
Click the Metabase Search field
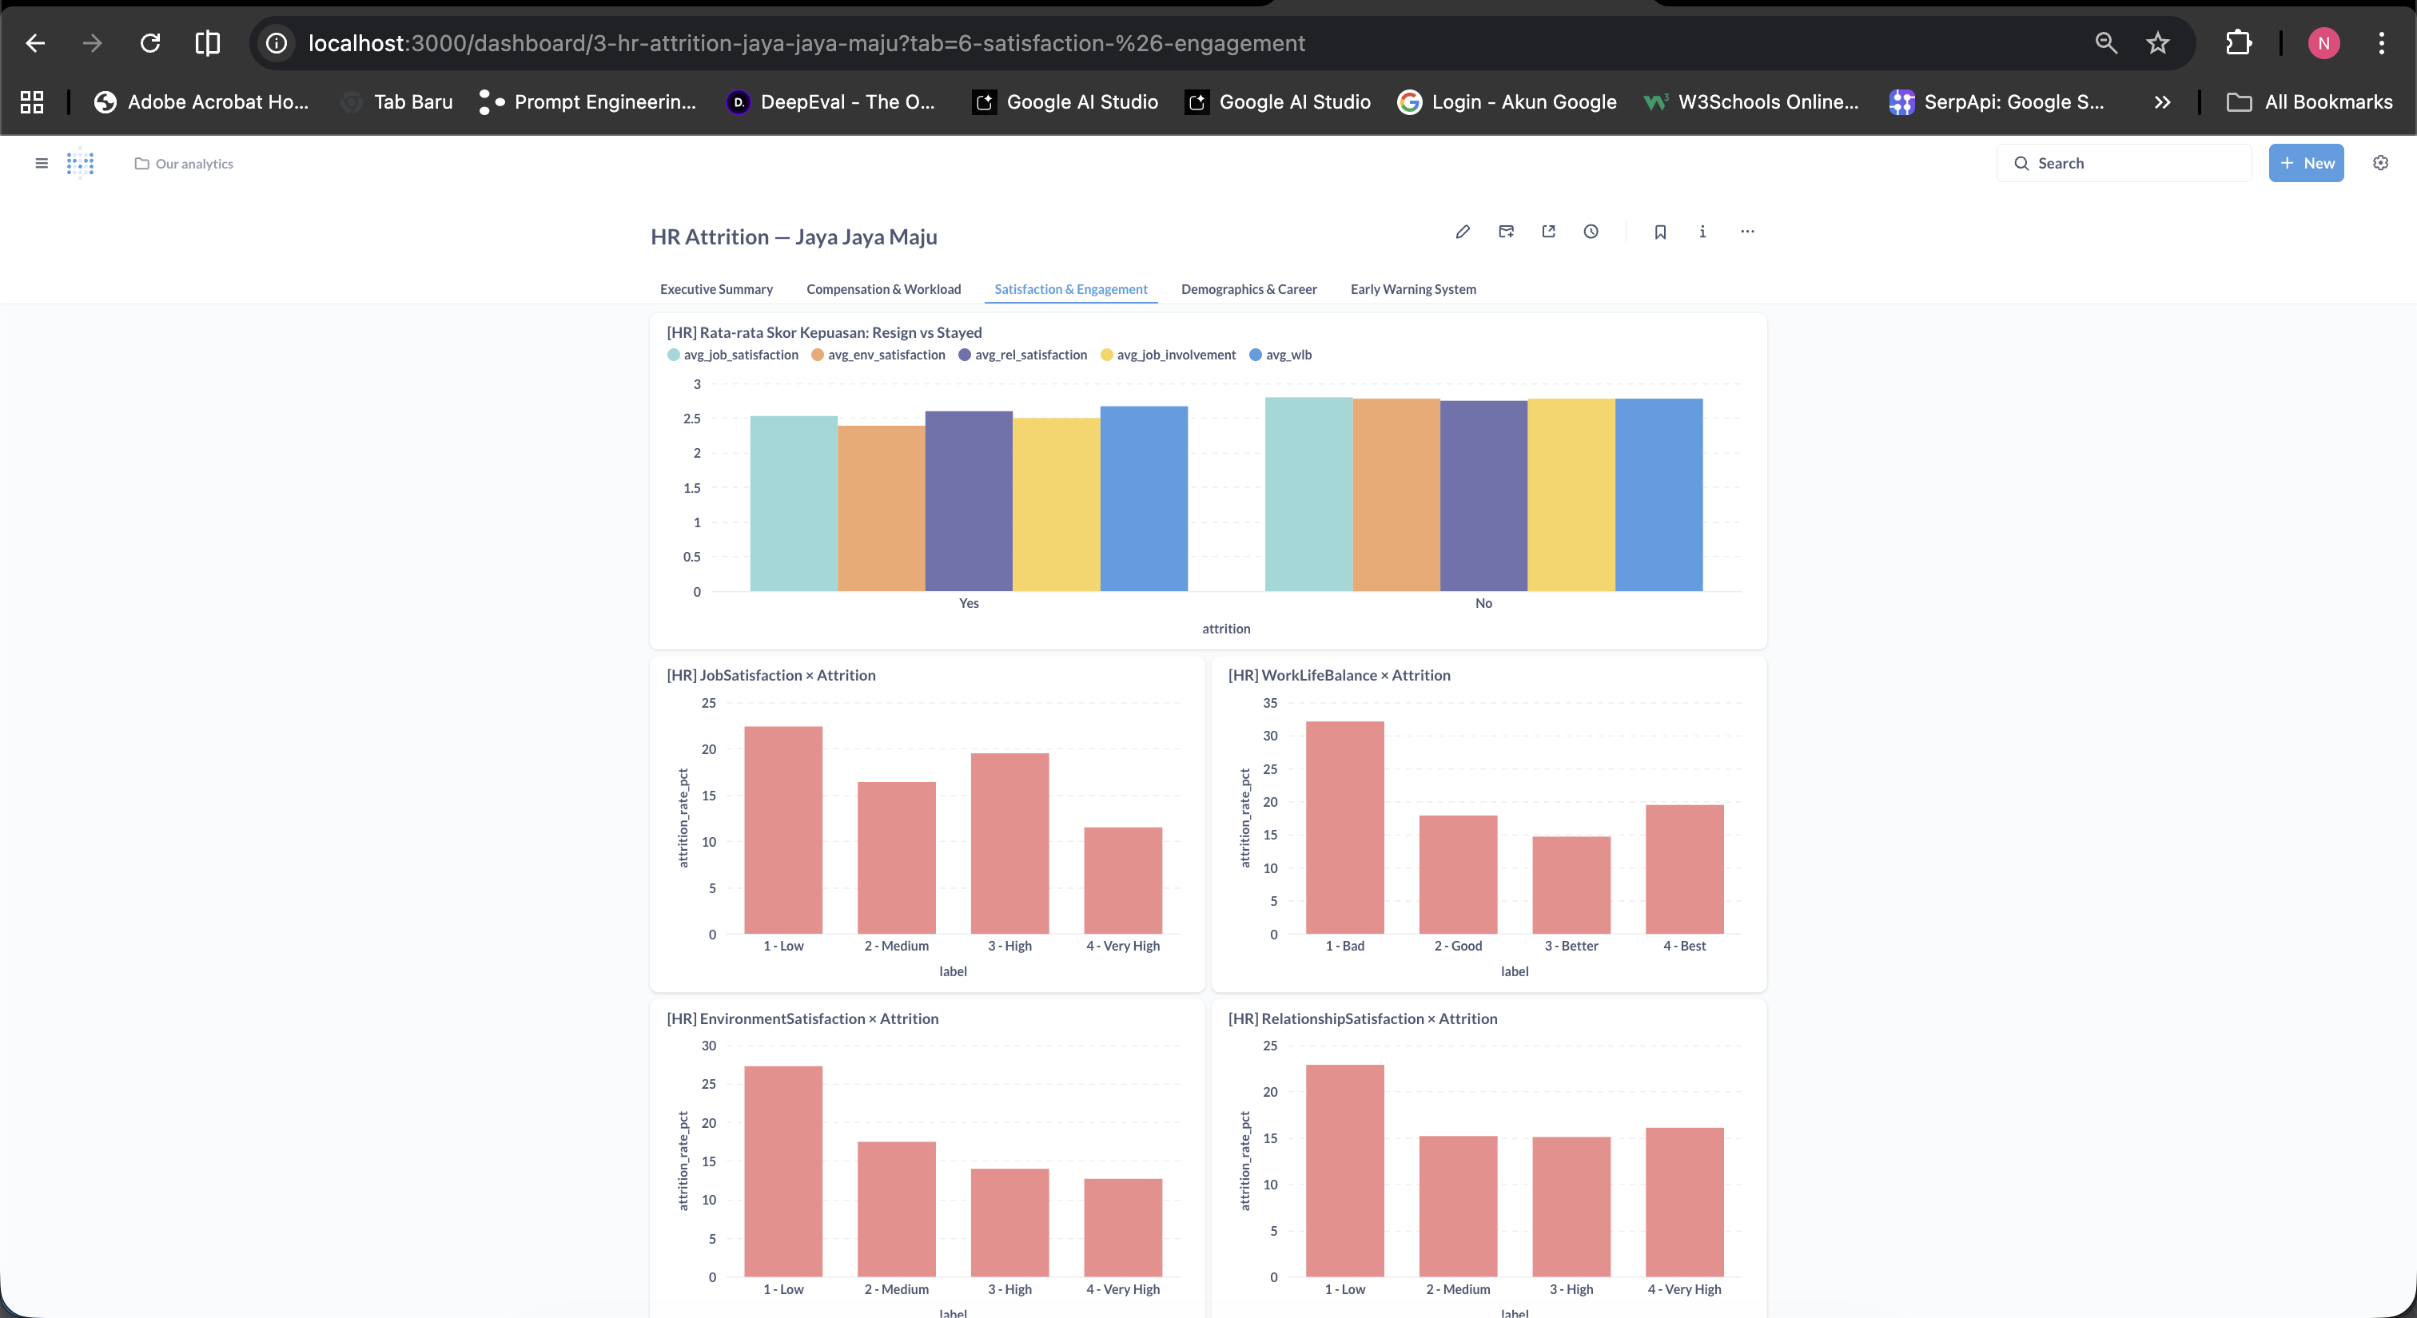click(2124, 163)
